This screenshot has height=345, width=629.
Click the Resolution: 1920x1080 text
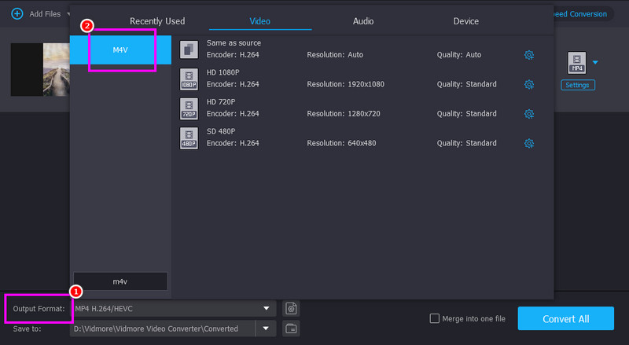coord(345,84)
